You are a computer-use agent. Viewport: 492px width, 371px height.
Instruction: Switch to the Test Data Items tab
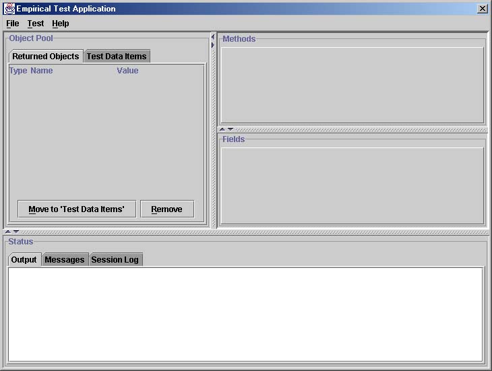click(116, 57)
